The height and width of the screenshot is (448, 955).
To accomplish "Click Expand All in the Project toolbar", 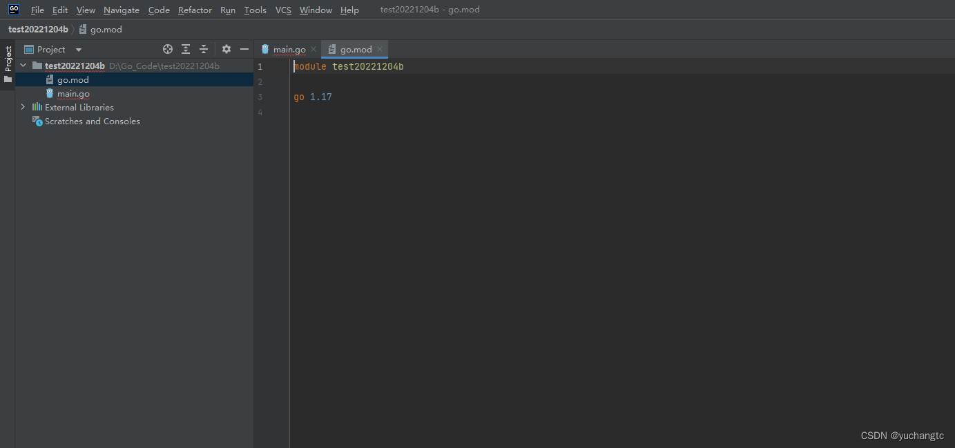I will [x=185, y=49].
